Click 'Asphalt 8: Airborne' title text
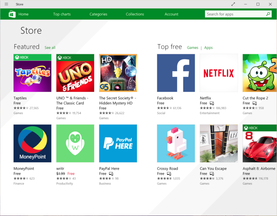 [x=259, y=169]
